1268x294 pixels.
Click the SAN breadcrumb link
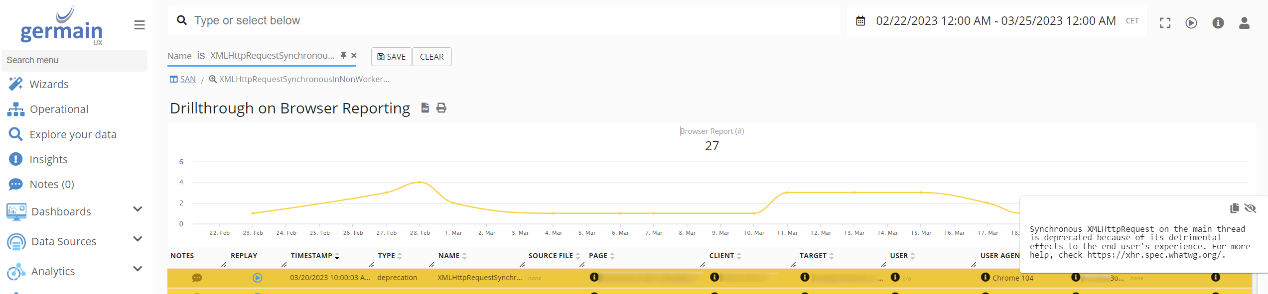coord(187,79)
